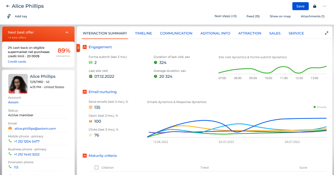Viewport: 334px width, 175px height.
Task: Click the clock icon beside duration 324
Action: coord(156,62)
